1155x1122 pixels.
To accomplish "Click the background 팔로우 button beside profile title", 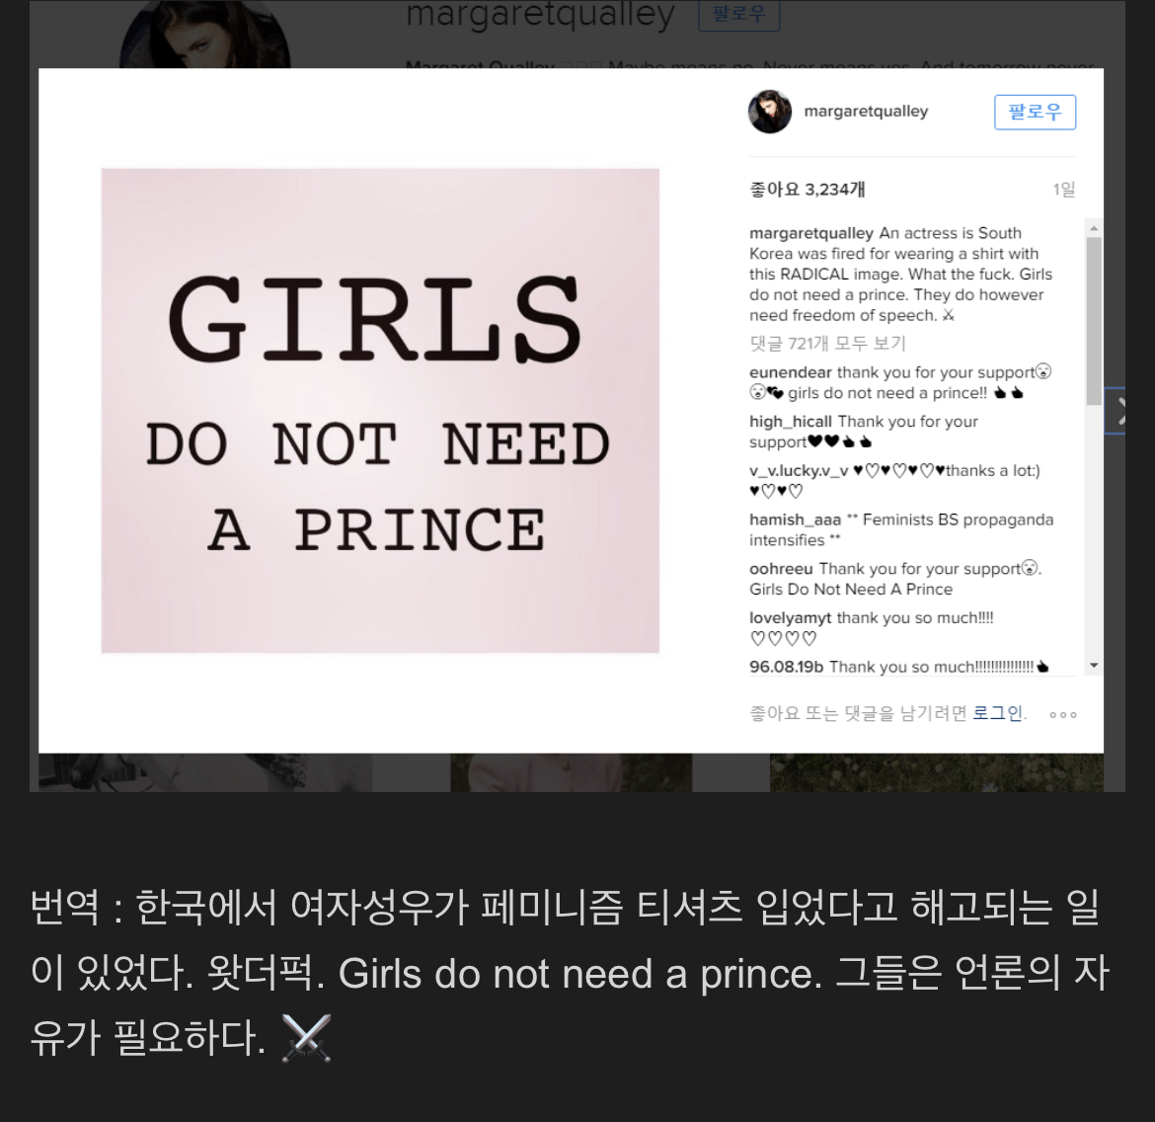I will 738,15.
